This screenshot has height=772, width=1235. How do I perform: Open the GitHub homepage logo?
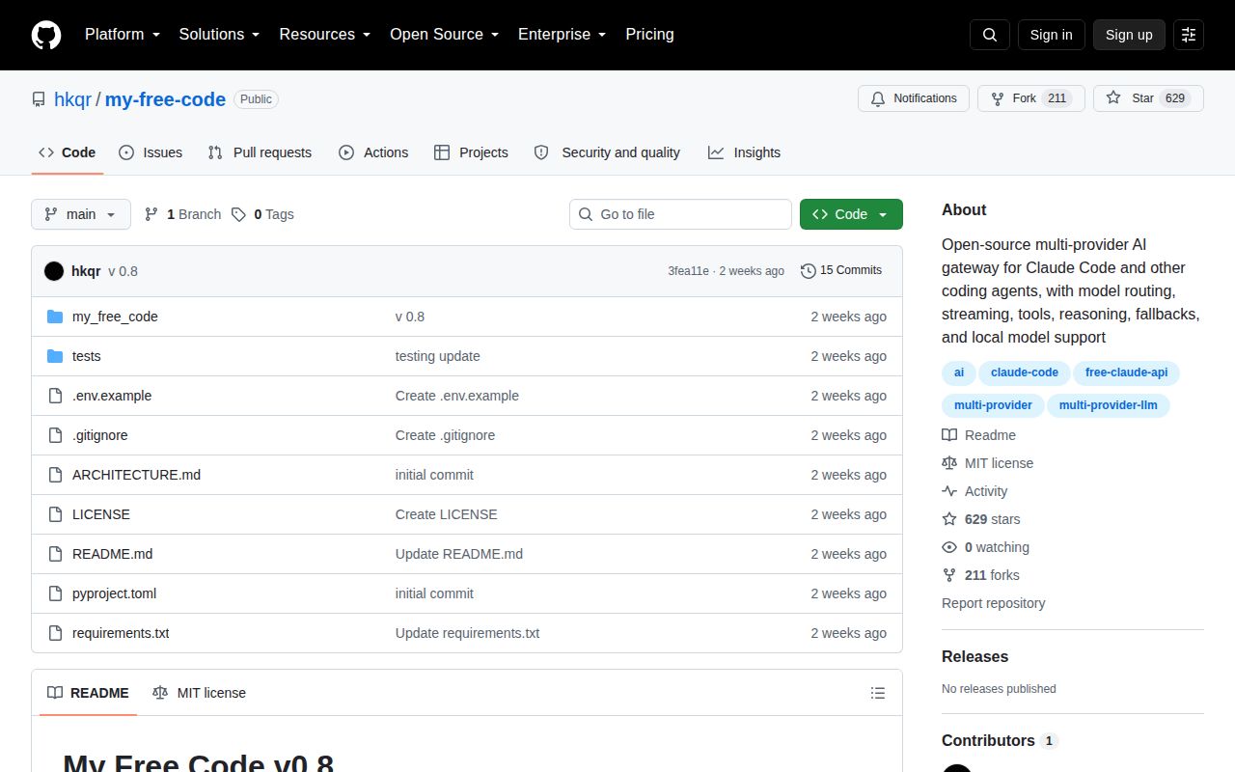pos(46,35)
